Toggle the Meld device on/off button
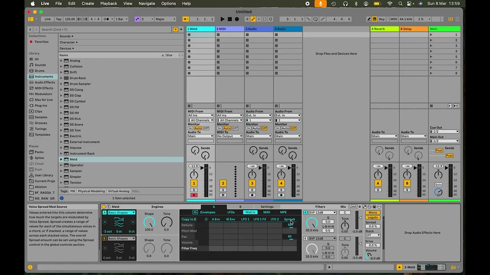Screen dimensions: 490x275 pos(104,207)
